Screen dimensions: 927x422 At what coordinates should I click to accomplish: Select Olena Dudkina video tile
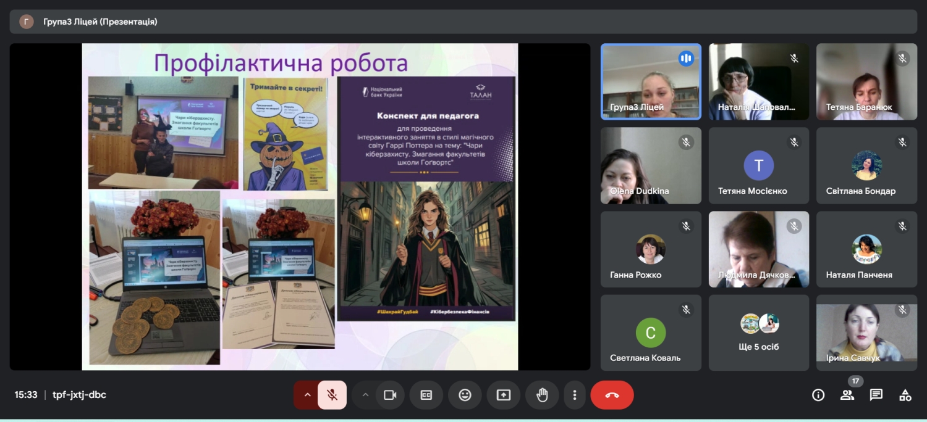[x=651, y=165]
